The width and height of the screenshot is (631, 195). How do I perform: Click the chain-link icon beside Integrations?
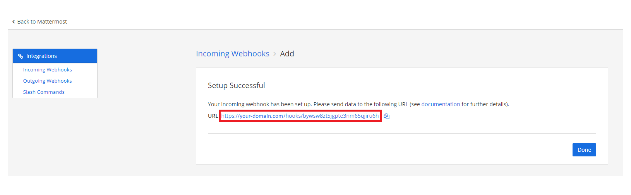pos(21,56)
